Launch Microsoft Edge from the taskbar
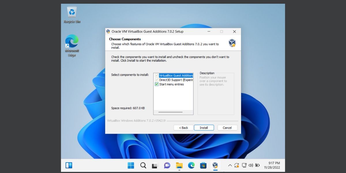Viewport: 346px width, 173px height. (191, 165)
